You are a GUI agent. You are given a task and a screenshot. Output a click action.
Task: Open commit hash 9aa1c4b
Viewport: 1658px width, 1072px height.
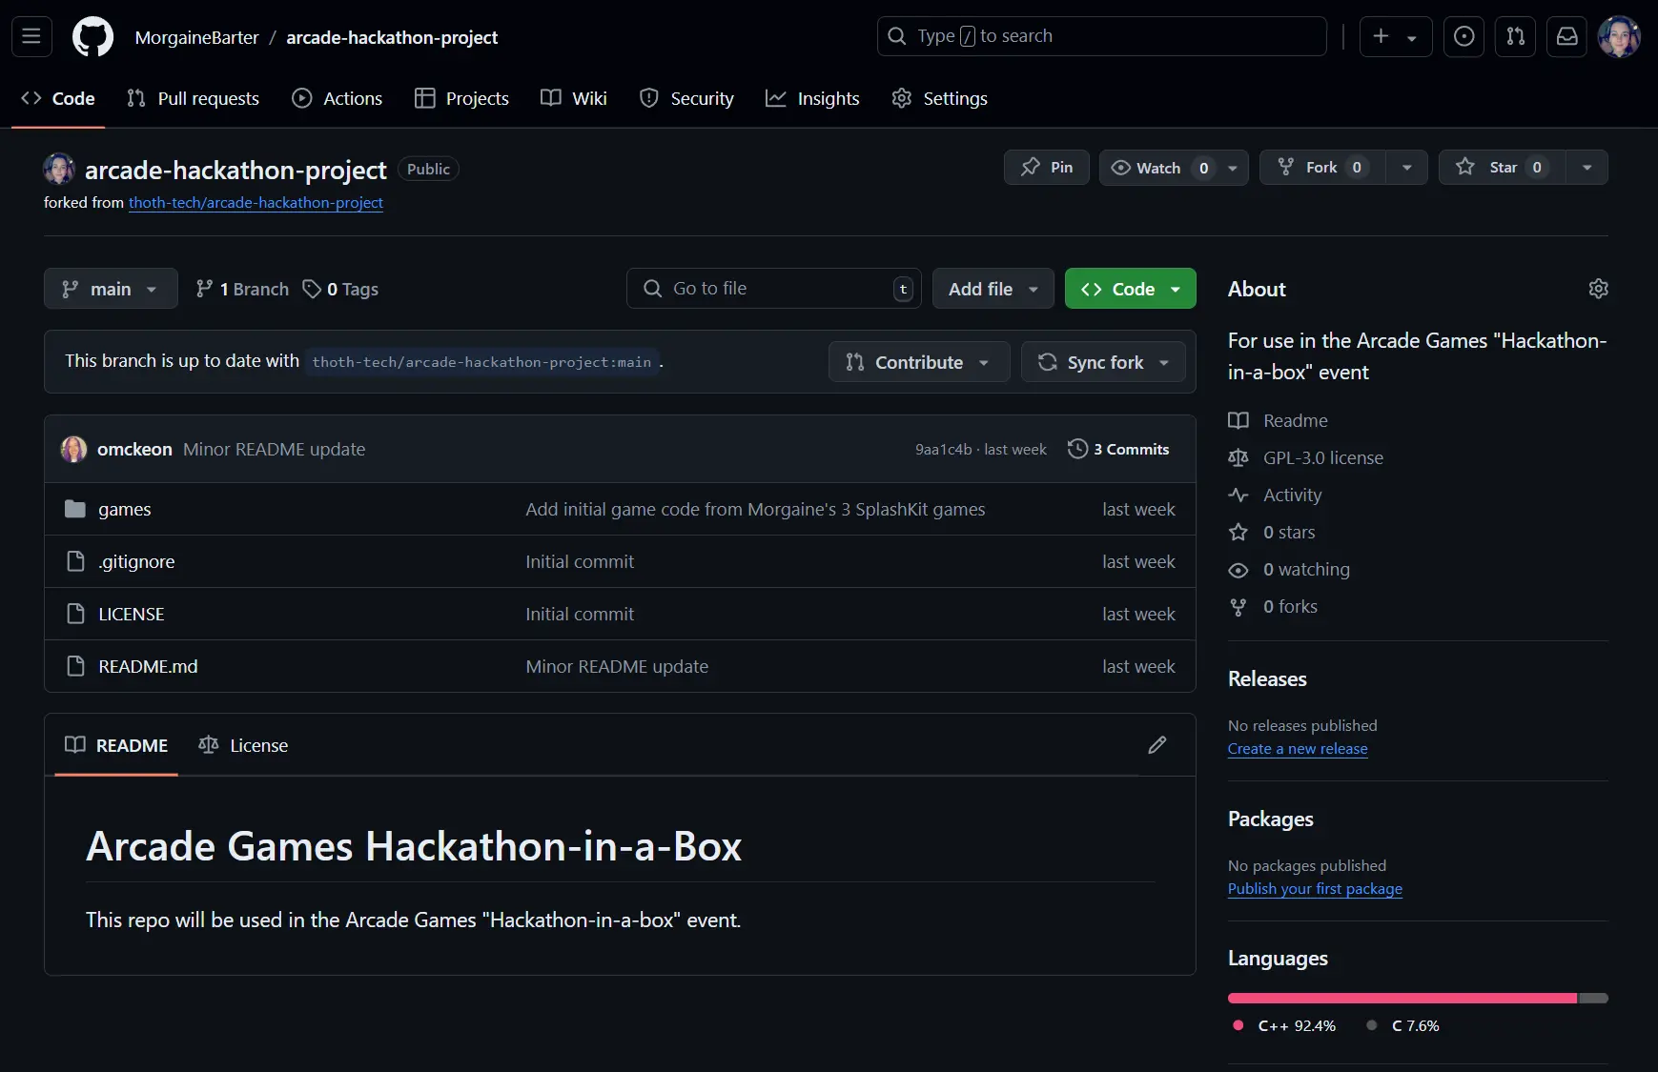tap(943, 450)
